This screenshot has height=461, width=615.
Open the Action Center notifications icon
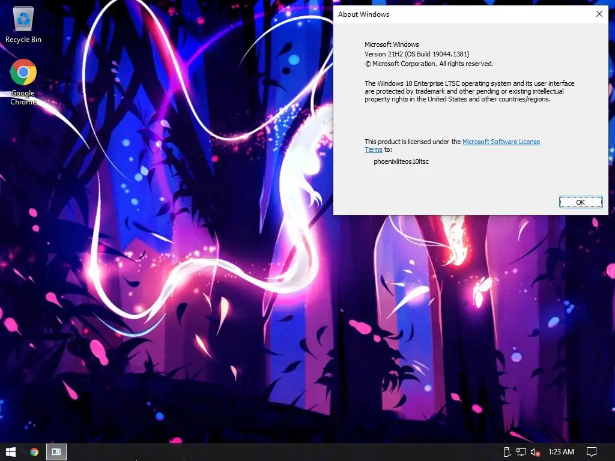592,452
